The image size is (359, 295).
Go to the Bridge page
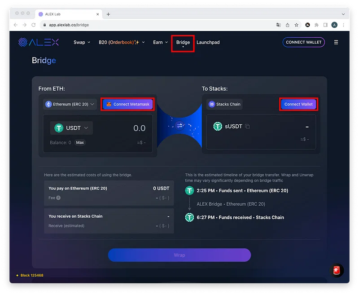183,42
